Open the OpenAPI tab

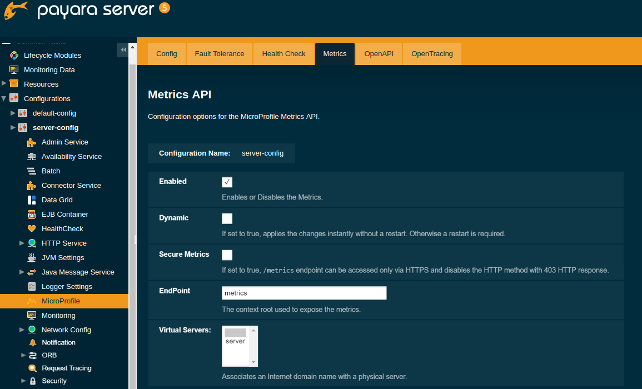pos(379,54)
